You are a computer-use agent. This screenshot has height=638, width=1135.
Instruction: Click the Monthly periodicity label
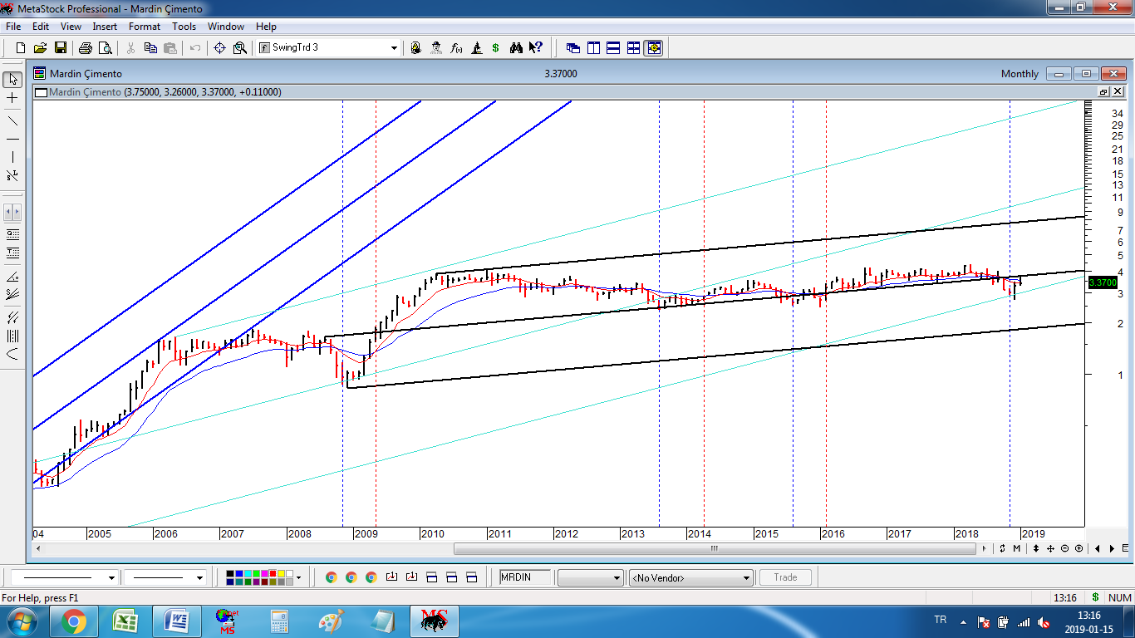(1020, 74)
